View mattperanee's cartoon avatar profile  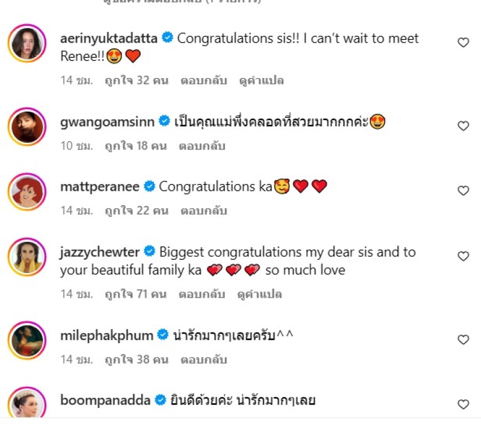coord(27,191)
